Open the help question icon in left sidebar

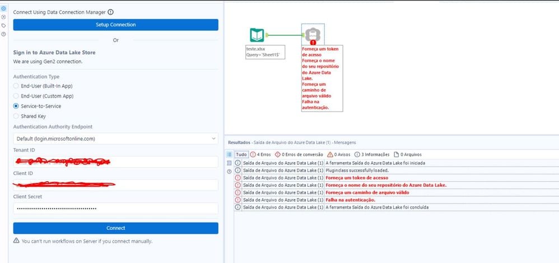(x=3, y=34)
